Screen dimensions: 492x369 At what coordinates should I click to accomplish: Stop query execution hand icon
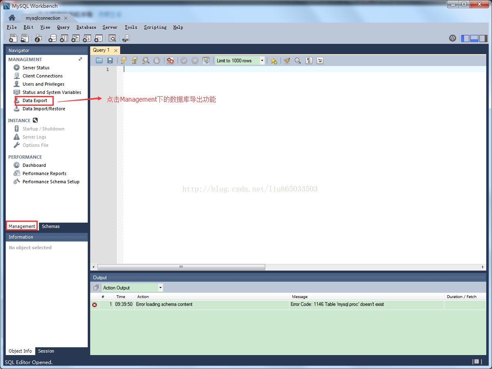[157, 61]
